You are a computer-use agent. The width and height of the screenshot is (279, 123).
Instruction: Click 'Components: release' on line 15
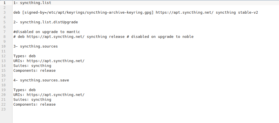click(x=34, y=71)
